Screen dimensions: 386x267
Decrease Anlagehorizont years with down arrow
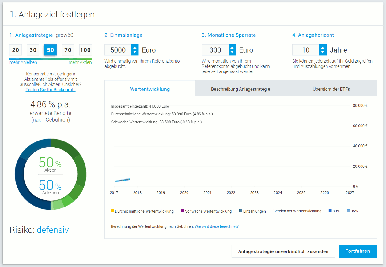[x=323, y=53]
